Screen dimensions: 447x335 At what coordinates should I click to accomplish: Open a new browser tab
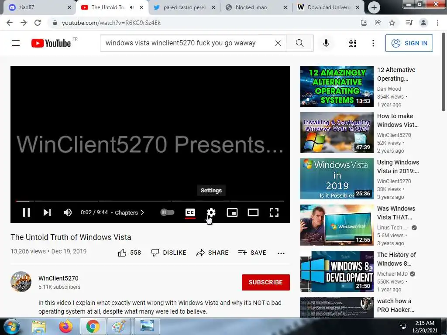click(x=374, y=8)
